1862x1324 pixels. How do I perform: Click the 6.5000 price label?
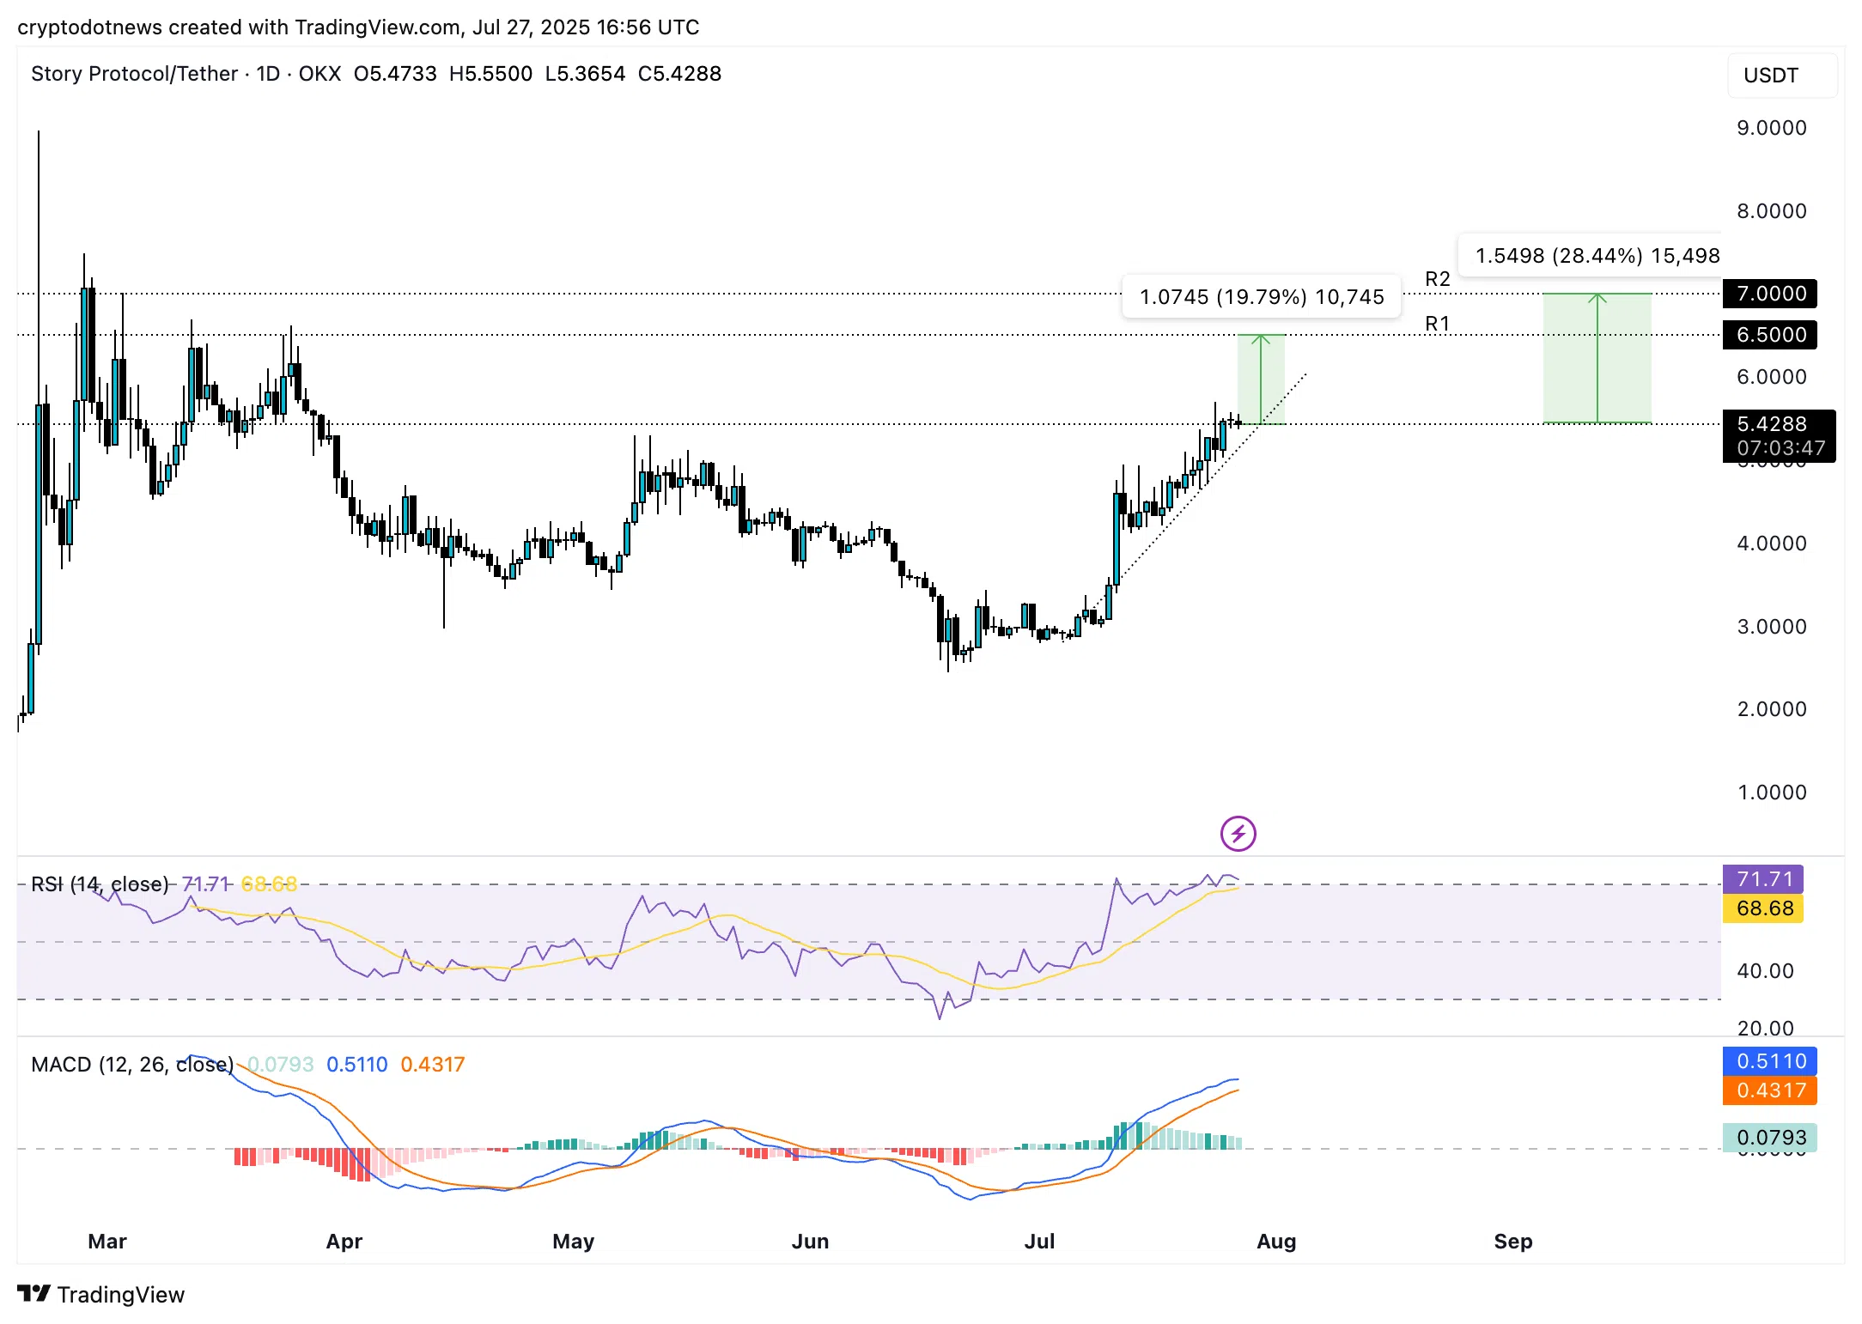click(x=1770, y=335)
